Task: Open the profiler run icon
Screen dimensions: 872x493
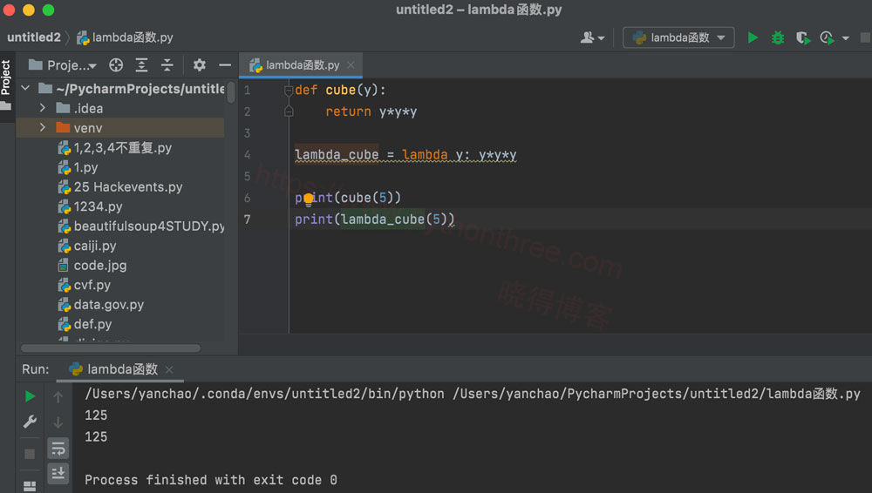Action: (x=827, y=37)
